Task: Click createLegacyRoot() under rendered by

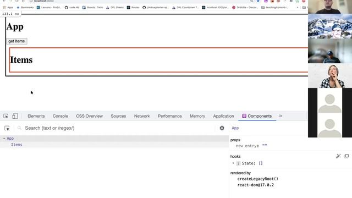Action: [258, 179]
